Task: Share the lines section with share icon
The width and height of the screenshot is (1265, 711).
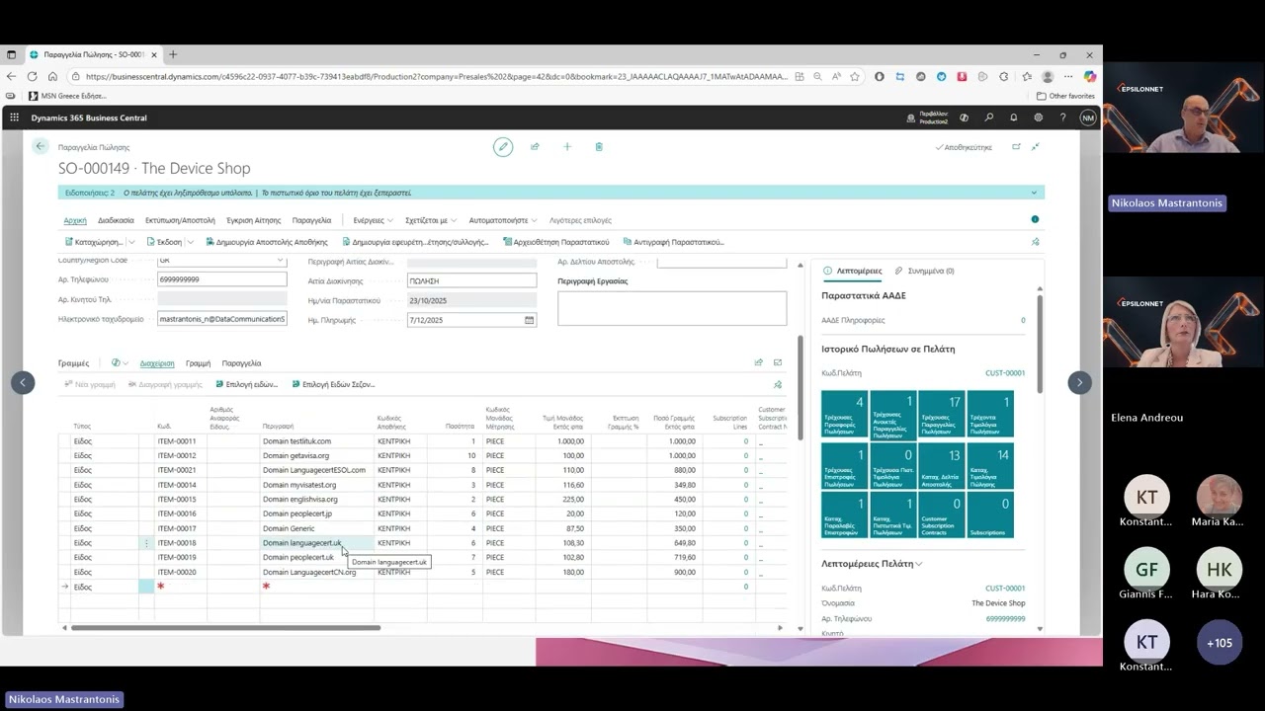Action: click(759, 363)
